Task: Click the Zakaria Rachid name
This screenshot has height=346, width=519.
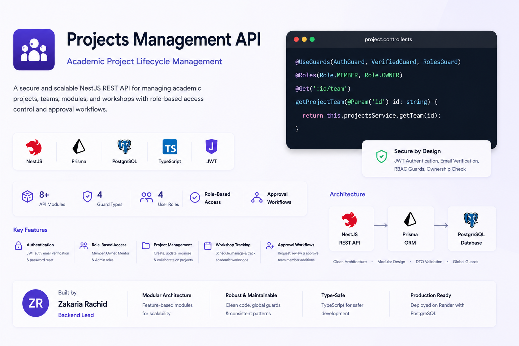Action: pyautogui.click(x=82, y=304)
